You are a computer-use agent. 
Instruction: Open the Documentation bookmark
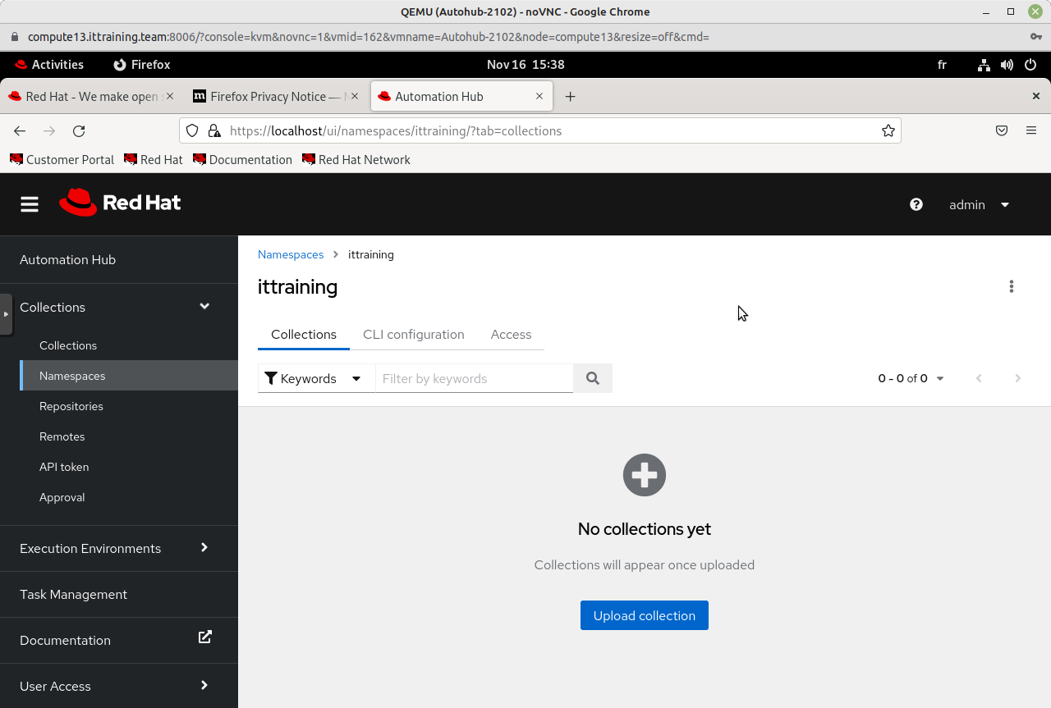243,160
